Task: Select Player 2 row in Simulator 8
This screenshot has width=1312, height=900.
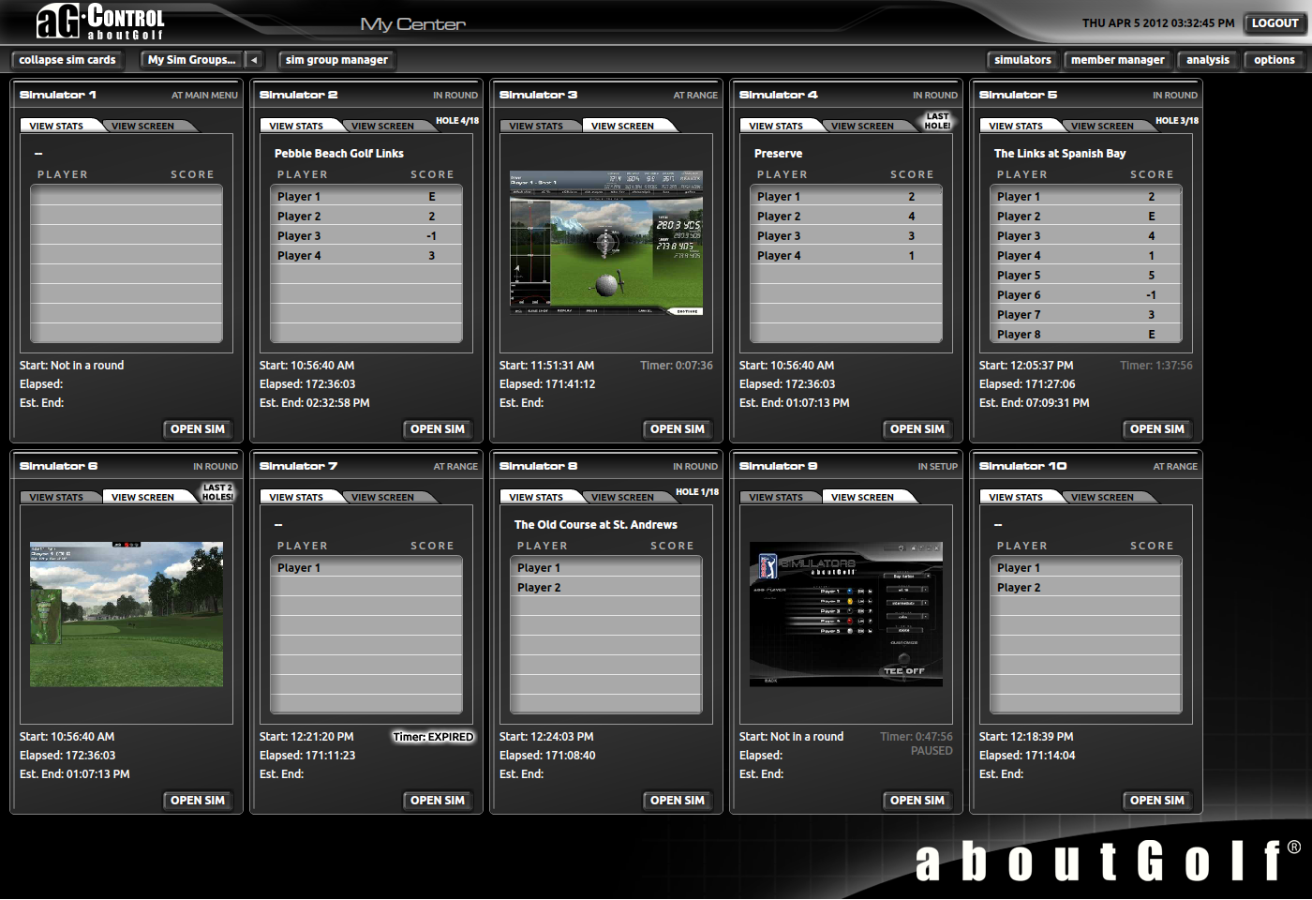Action: click(606, 588)
